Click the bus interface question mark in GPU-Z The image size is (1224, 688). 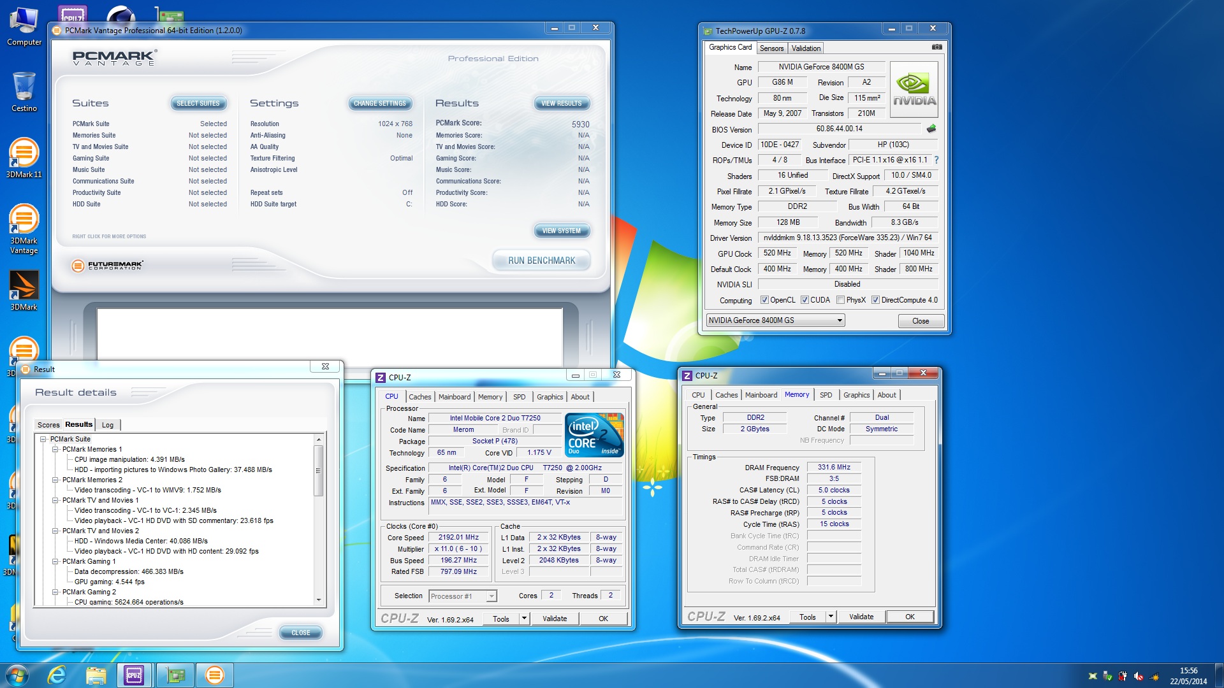click(936, 160)
